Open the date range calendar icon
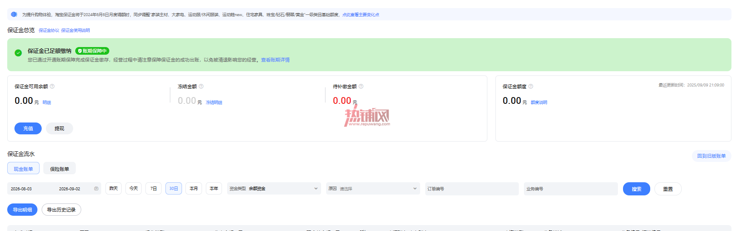 (x=96, y=189)
